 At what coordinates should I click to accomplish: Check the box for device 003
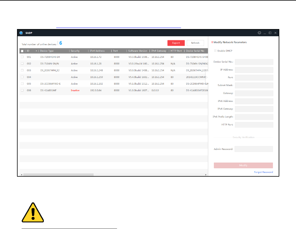tap(22, 70)
